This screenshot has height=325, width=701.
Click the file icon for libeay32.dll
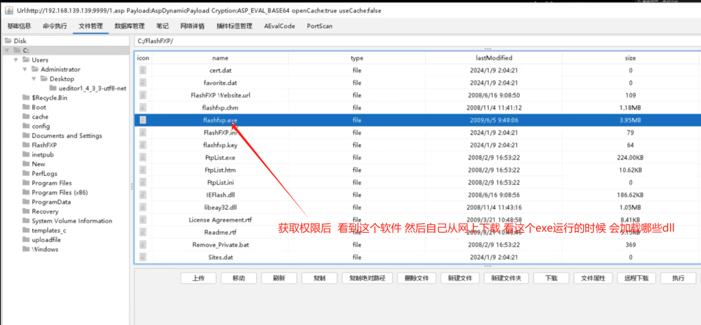click(143, 207)
